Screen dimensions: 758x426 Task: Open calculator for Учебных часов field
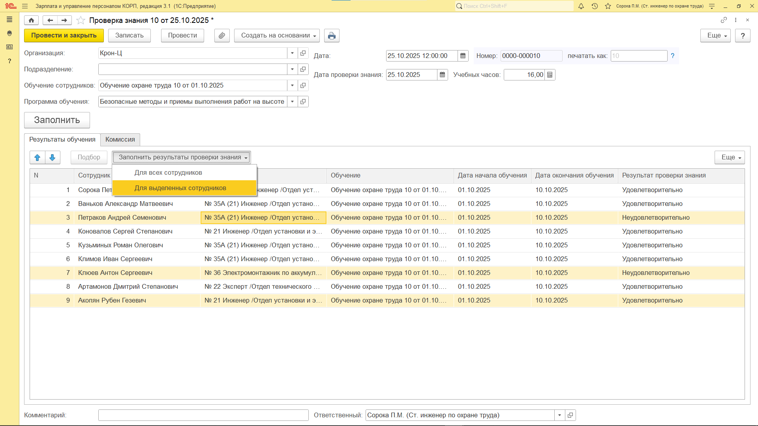pos(550,75)
